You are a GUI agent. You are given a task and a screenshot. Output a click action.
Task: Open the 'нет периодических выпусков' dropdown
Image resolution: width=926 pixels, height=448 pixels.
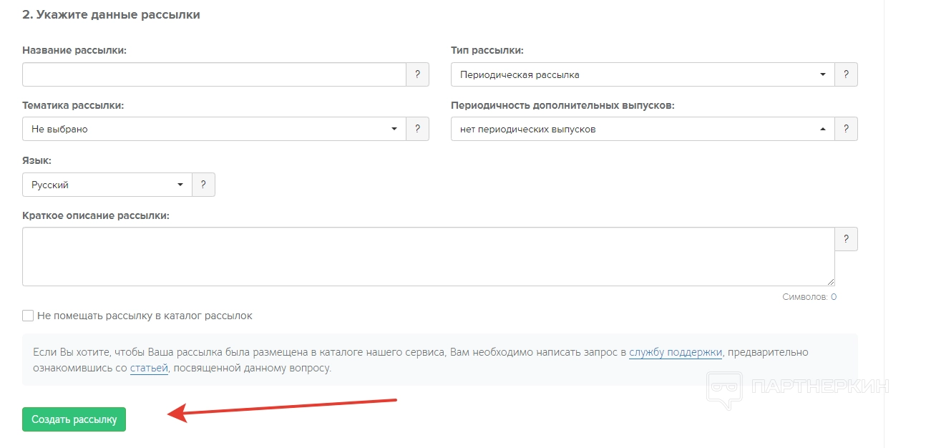pyautogui.click(x=642, y=129)
